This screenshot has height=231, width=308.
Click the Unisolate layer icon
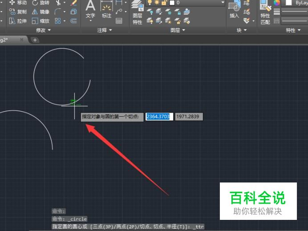(159, 21)
